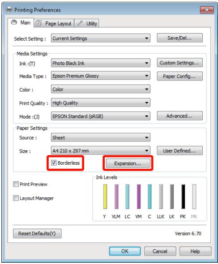Open the Print Quality dropdown
Screen dimensions: 218x264
(x=101, y=103)
